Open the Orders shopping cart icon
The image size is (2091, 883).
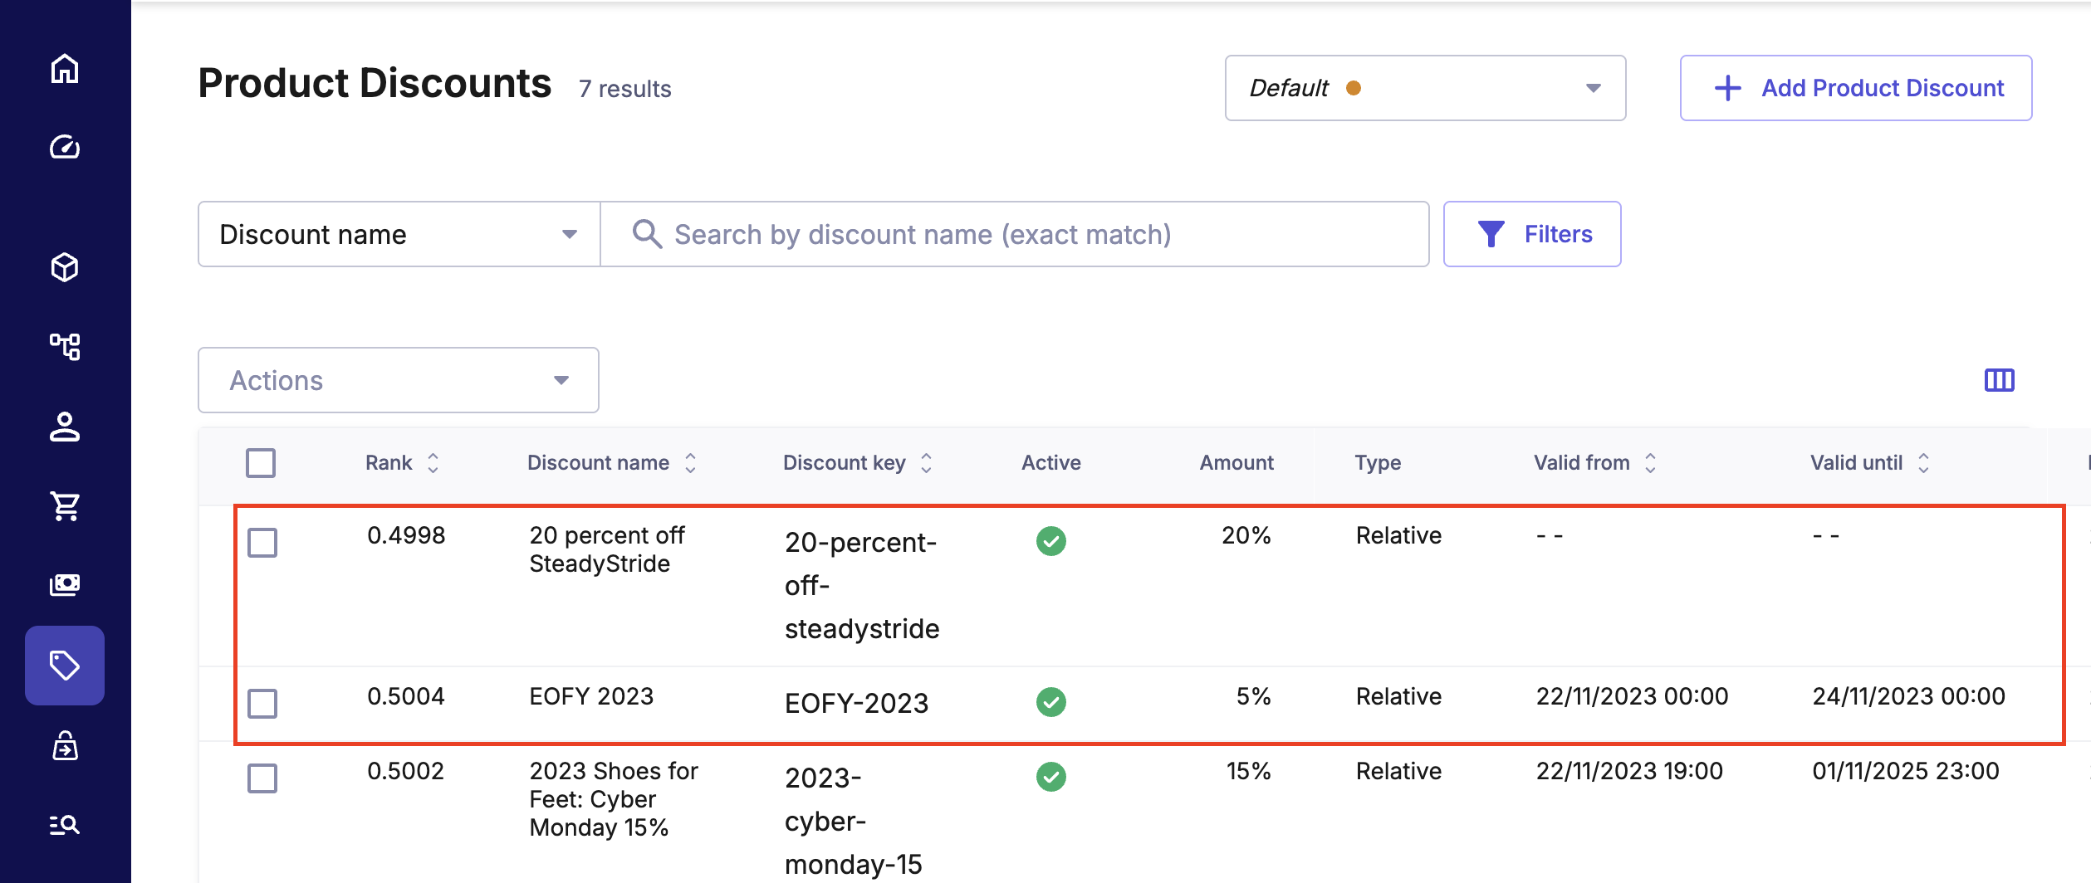point(65,505)
